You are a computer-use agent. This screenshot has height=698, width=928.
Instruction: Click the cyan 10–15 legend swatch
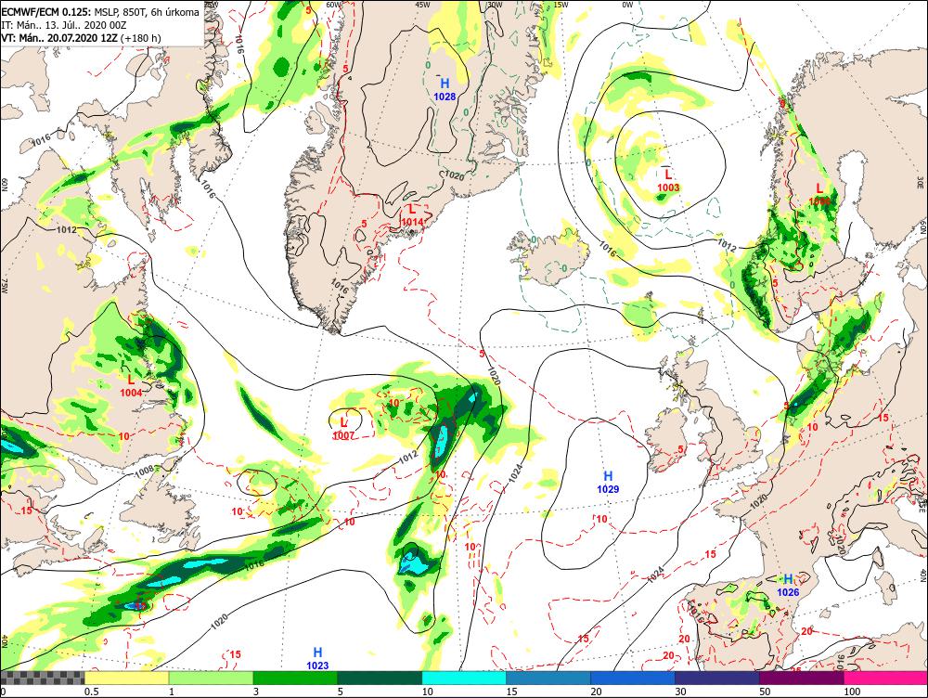click(x=464, y=678)
